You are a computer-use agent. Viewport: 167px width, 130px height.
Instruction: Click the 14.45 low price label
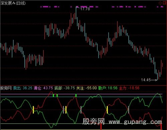click(146, 80)
